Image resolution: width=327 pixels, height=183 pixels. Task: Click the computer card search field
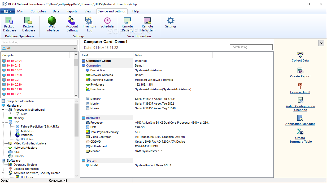tap(251, 47)
